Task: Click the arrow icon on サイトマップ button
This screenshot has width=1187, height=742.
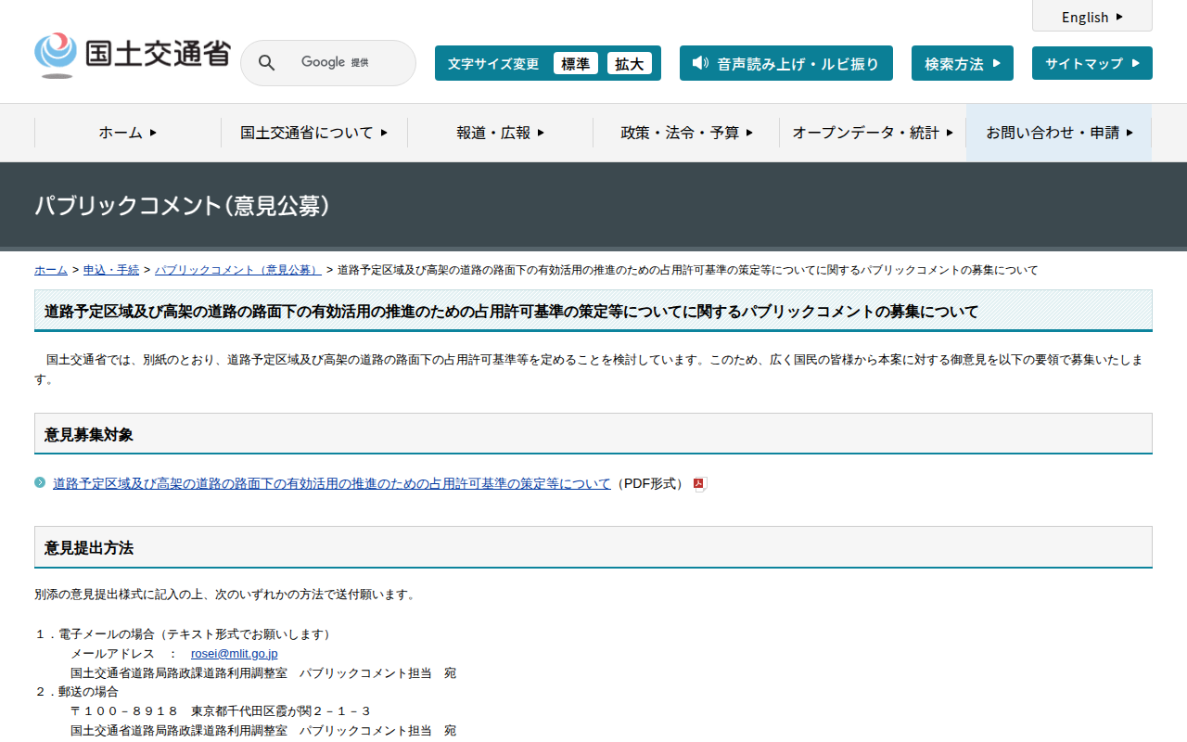Action: [1134, 63]
